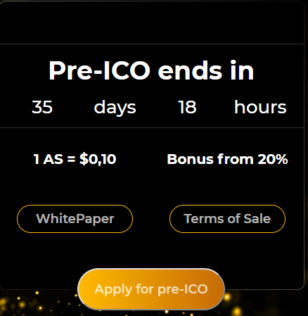Viewport: 308px width, 316px height.
Task: Click the '1 AS' token label
Action: coord(49,159)
